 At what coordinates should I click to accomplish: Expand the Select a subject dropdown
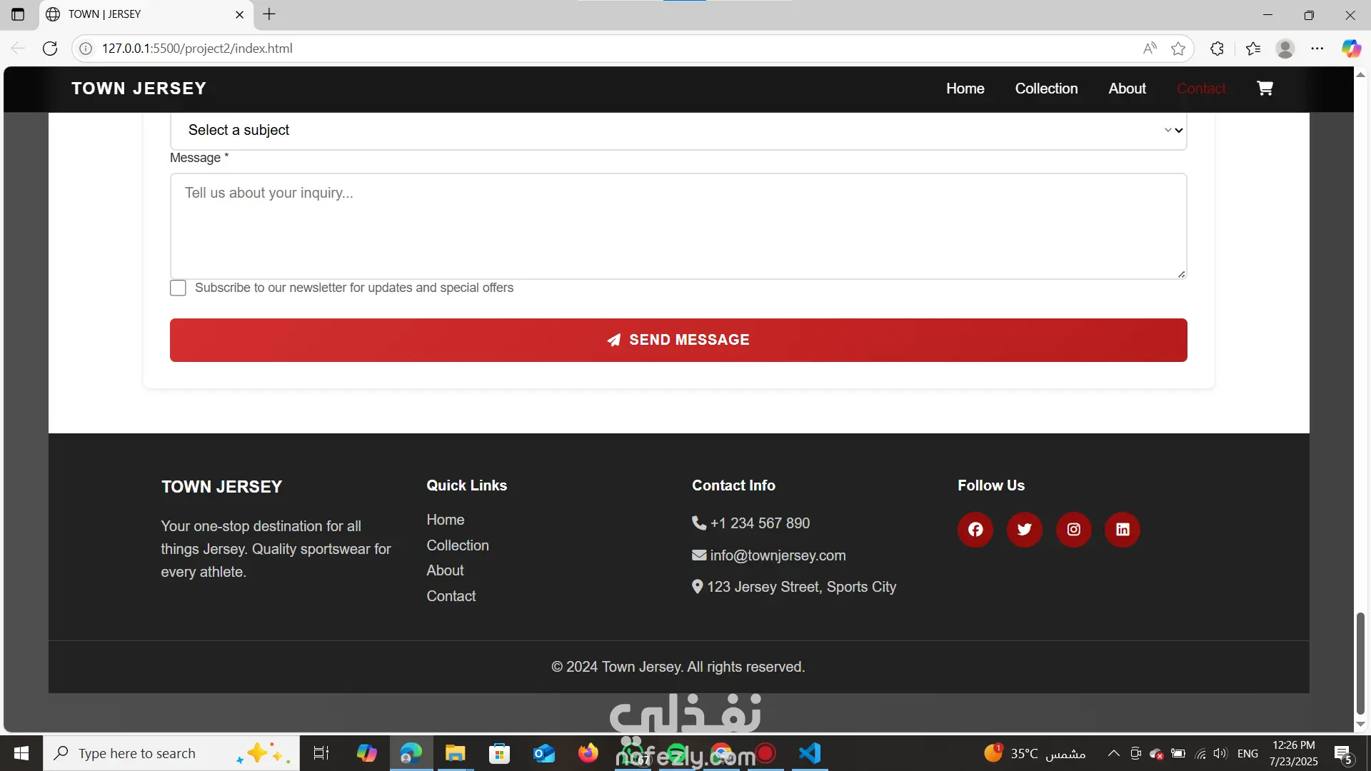[x=678, y=130]
